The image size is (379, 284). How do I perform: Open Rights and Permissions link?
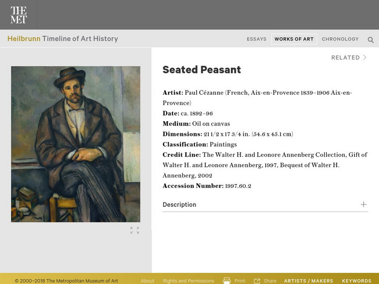pyautogui.click(x=189, y=281)
